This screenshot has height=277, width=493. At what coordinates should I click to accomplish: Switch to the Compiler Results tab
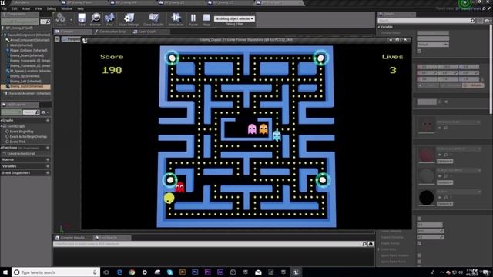tap(73, 238)
